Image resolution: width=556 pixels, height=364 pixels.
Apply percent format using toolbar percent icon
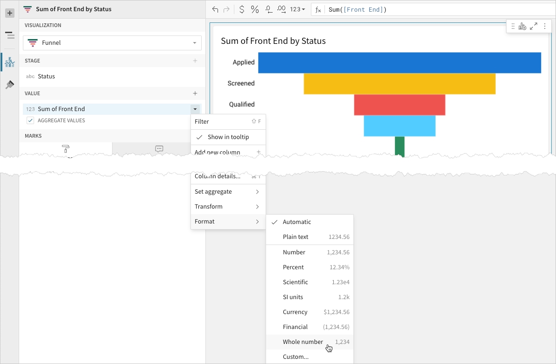point(255,9)
